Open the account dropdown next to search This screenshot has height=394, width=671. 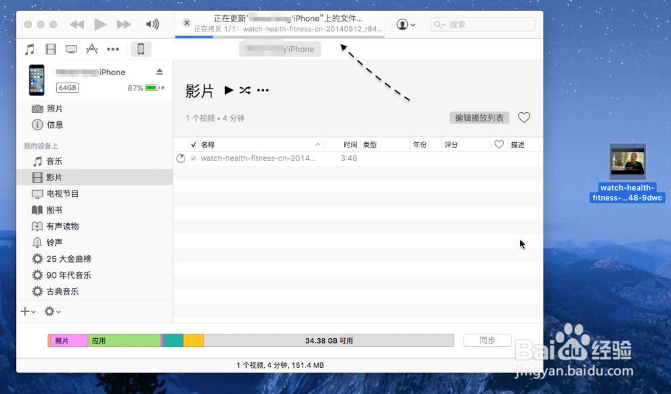(407, 24)
